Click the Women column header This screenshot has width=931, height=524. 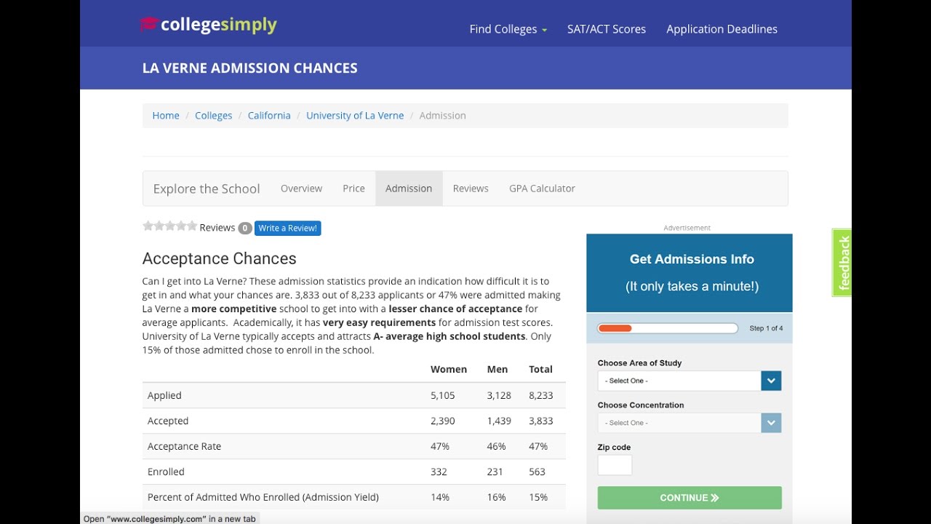point(449,370)
